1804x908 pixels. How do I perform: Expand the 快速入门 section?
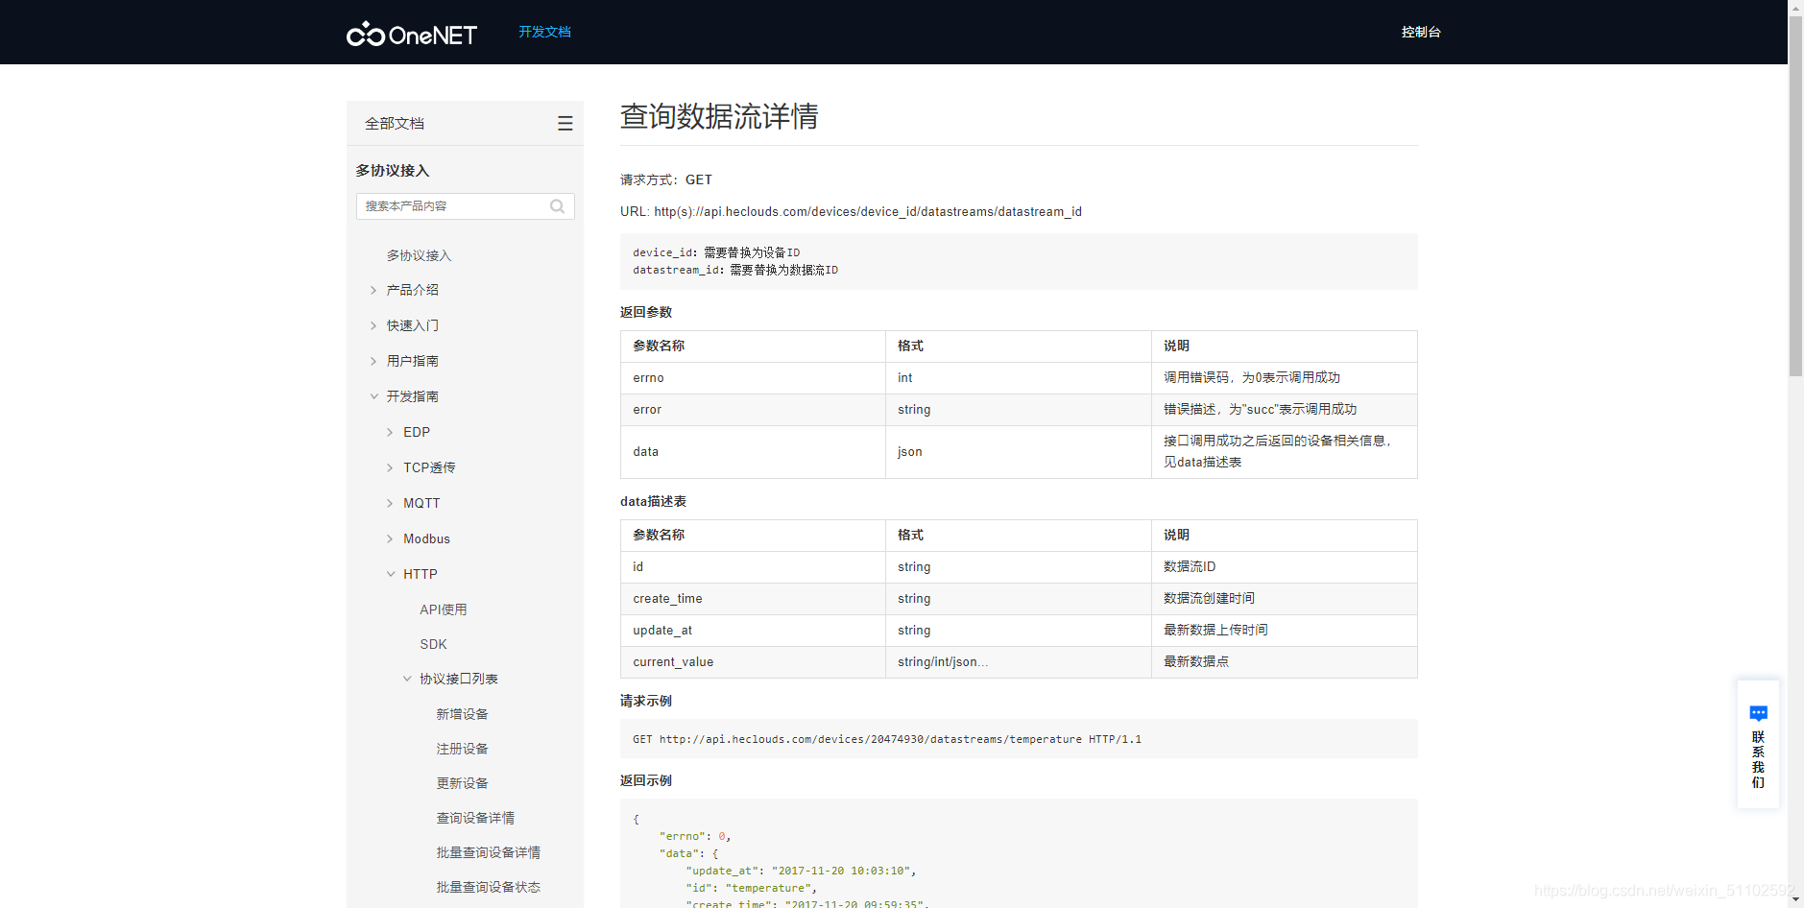coord(412,325)
